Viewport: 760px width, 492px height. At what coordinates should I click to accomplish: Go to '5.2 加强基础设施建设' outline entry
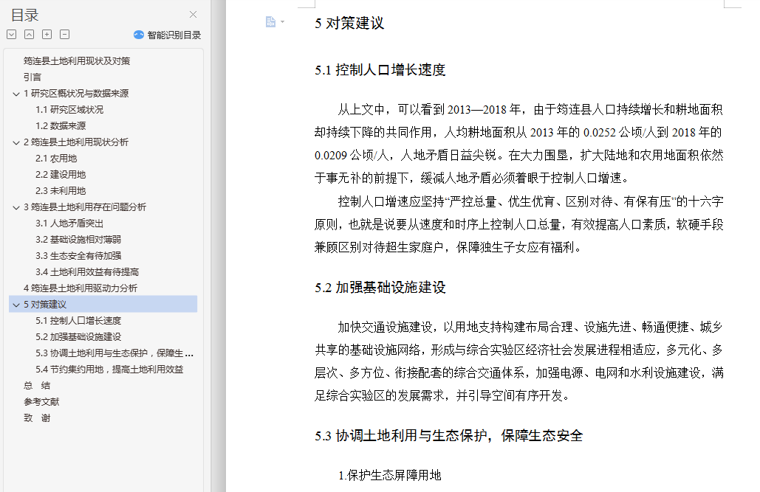pyautogui.click(x=78, y=336)
